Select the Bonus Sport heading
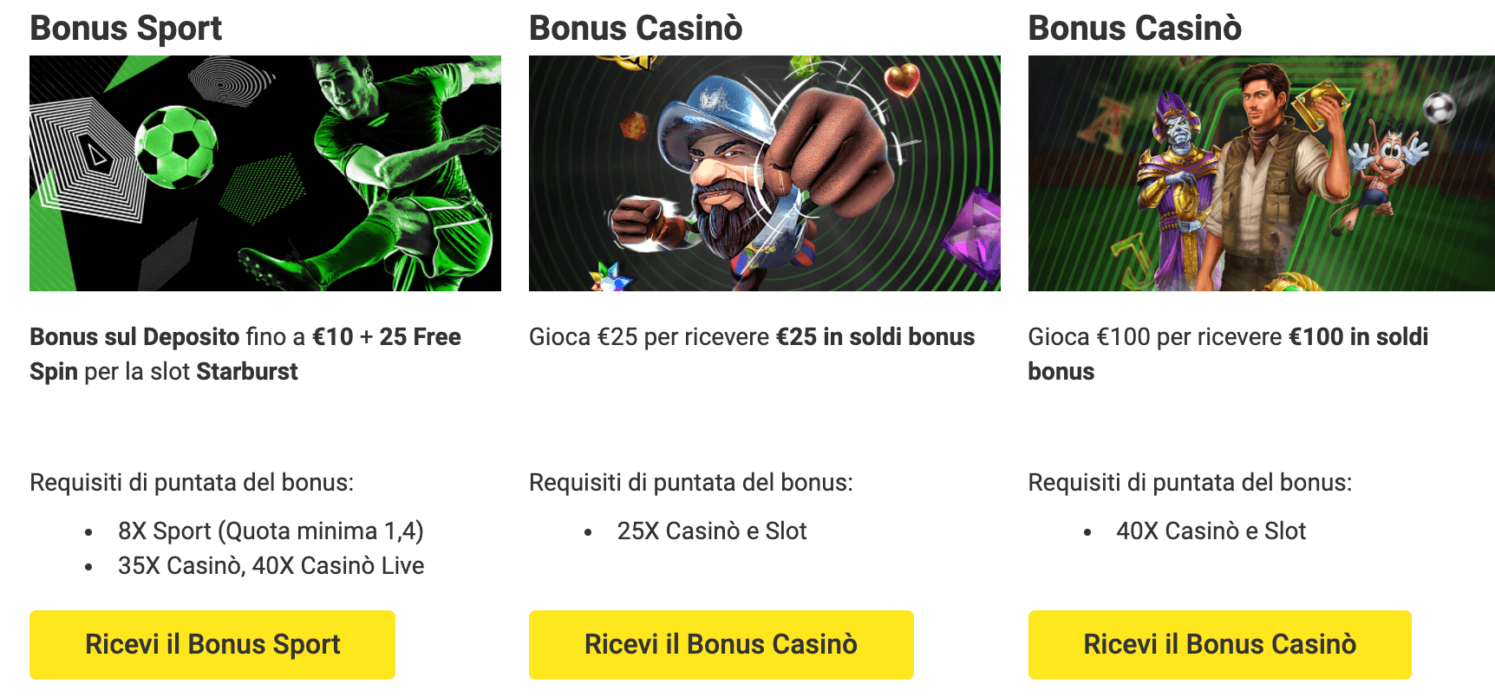Viewport: 1495px width, 697px height. click(126, 28)
